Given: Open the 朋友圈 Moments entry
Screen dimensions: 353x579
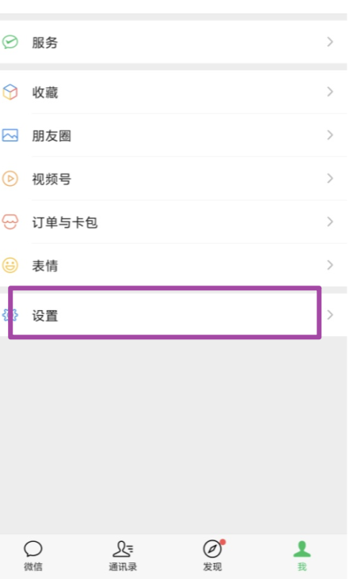Looking at the screenshot, I should pos(173,135).
